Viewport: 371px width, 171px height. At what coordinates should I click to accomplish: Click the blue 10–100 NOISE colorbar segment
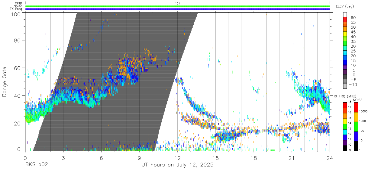tap(356, 136)
